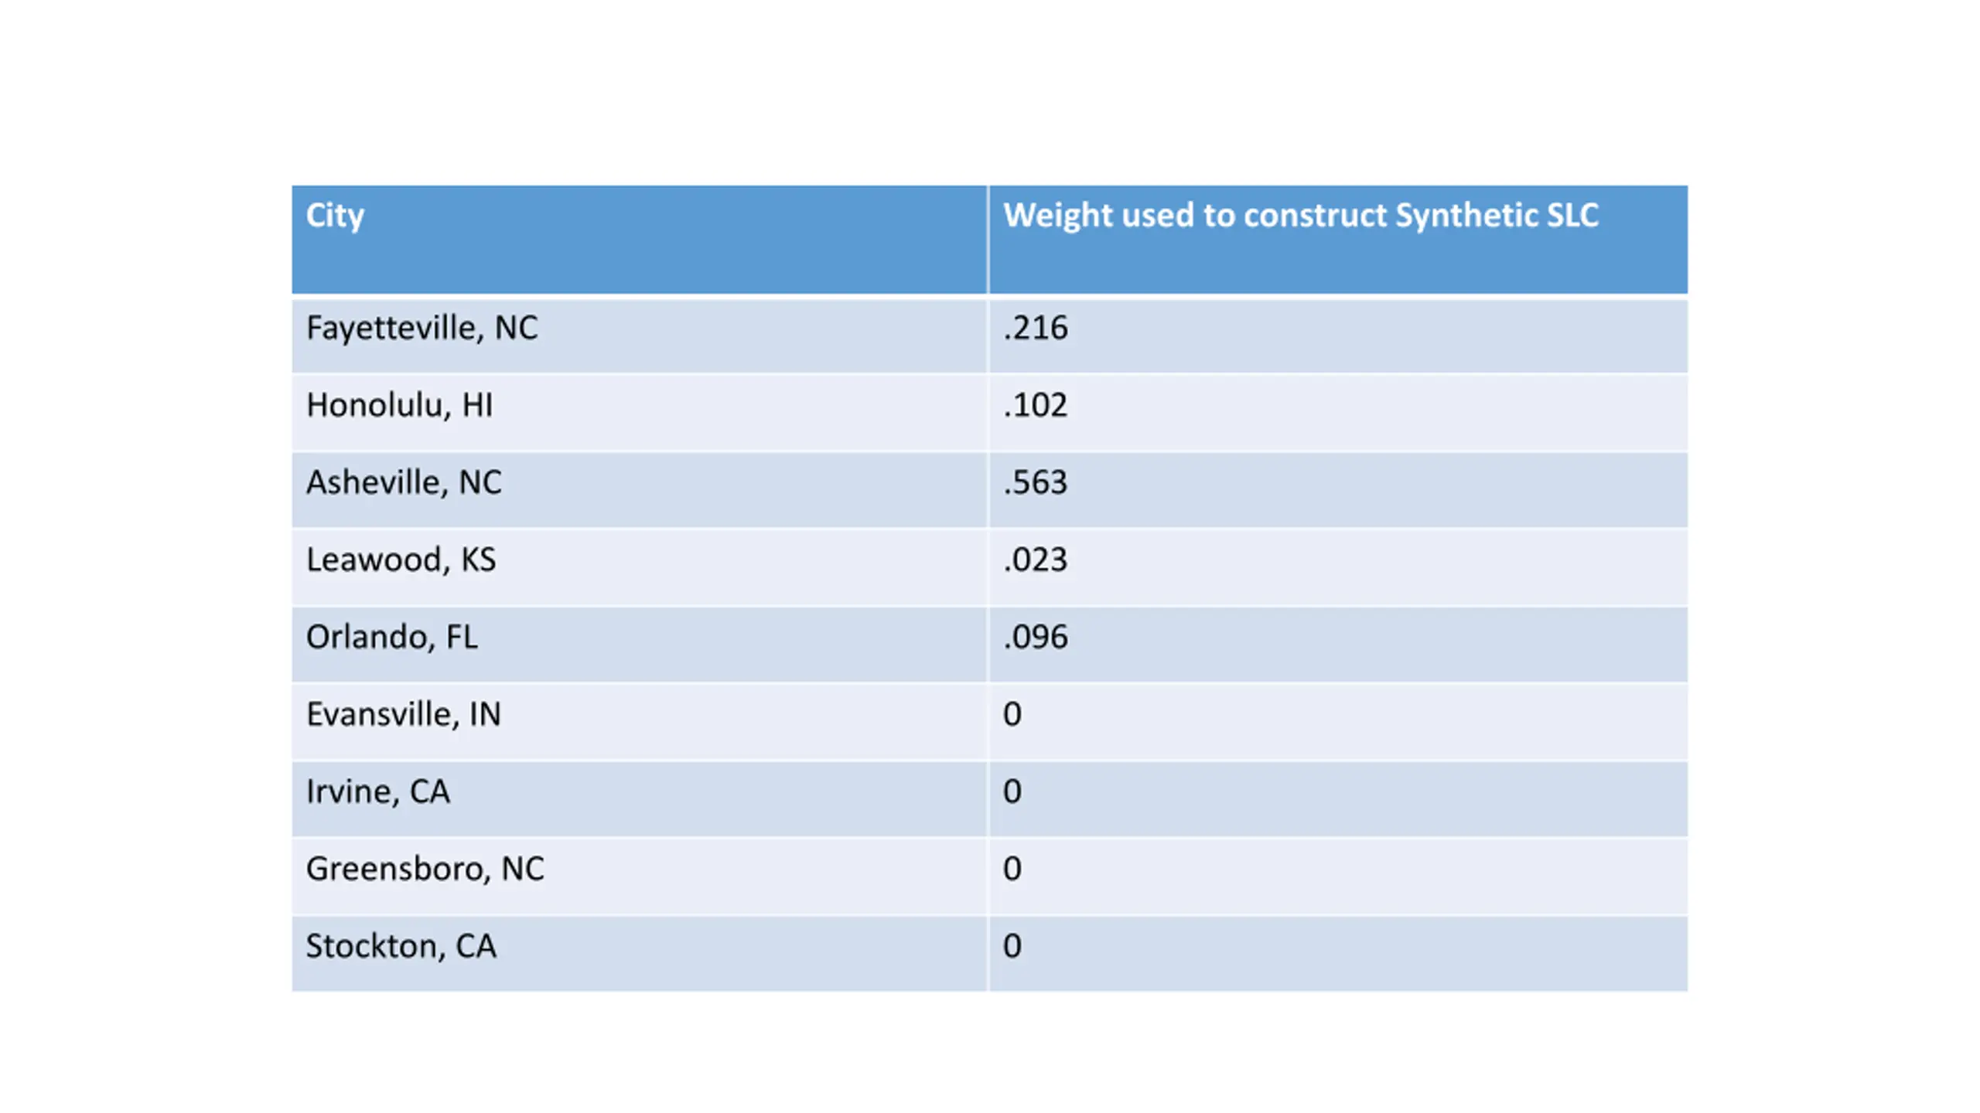Viewport: 1980px width, 1113px height.
Task: Select the Honolulu, HI cell
Action: pyautogui.click(x=639, y=413)
